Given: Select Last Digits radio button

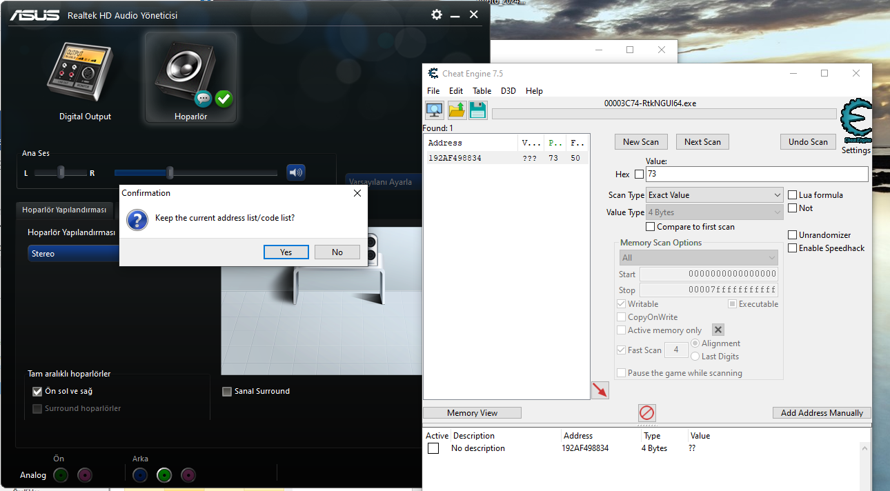Looking at the screenshot, I should pos(695,357).
